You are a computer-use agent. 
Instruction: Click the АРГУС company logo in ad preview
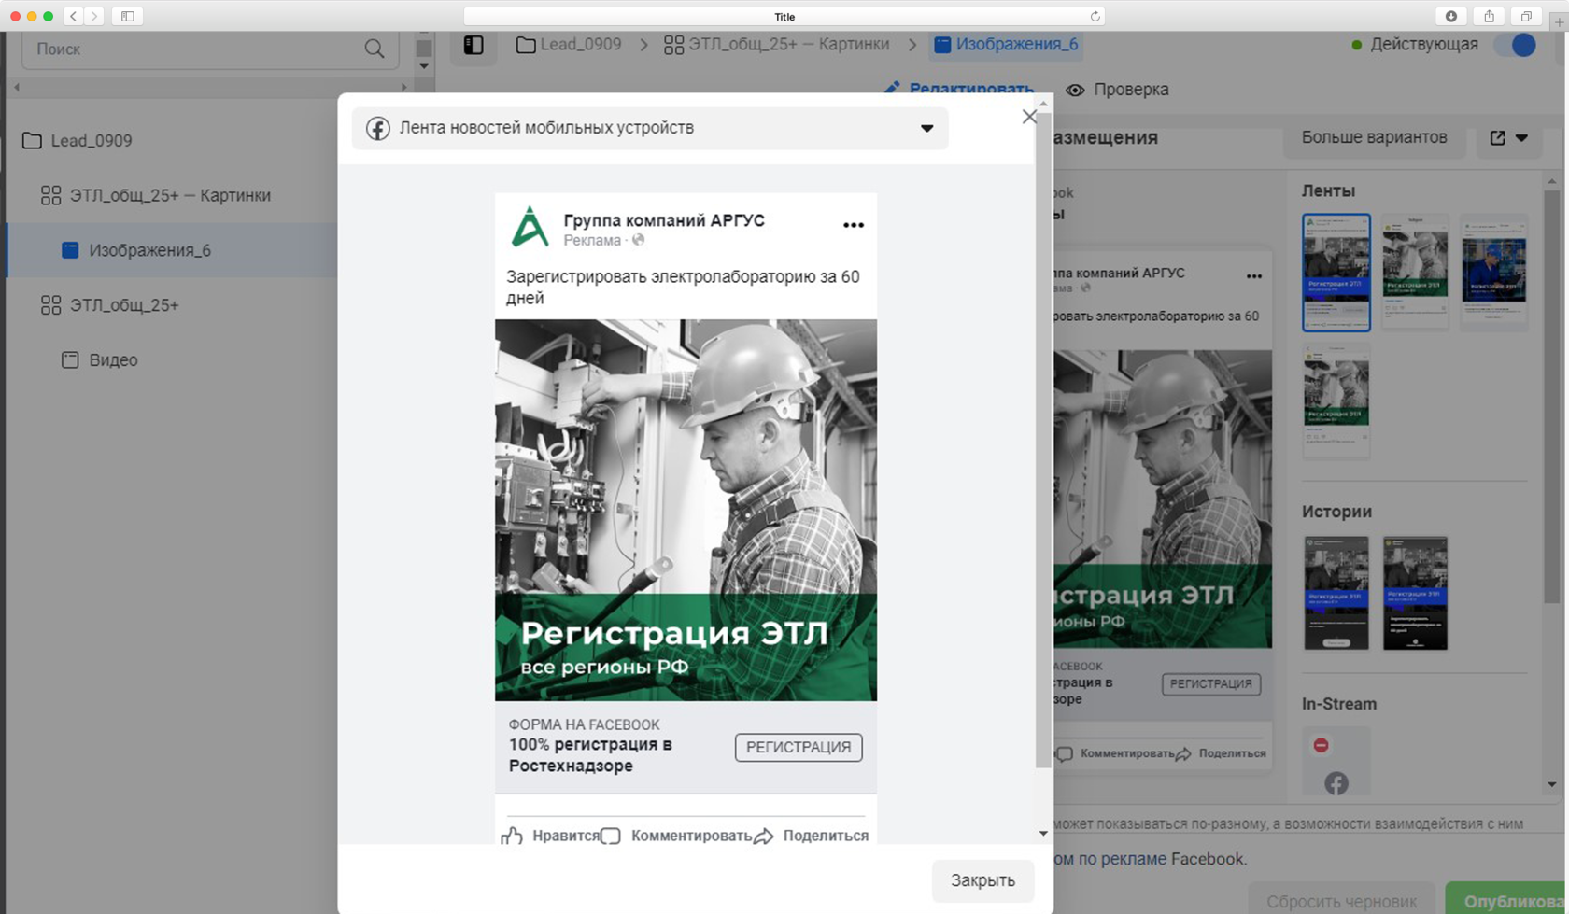(530, 227)
